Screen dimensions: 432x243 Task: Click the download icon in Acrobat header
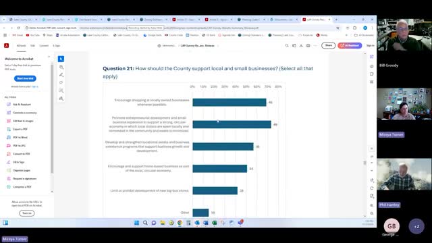301,45
